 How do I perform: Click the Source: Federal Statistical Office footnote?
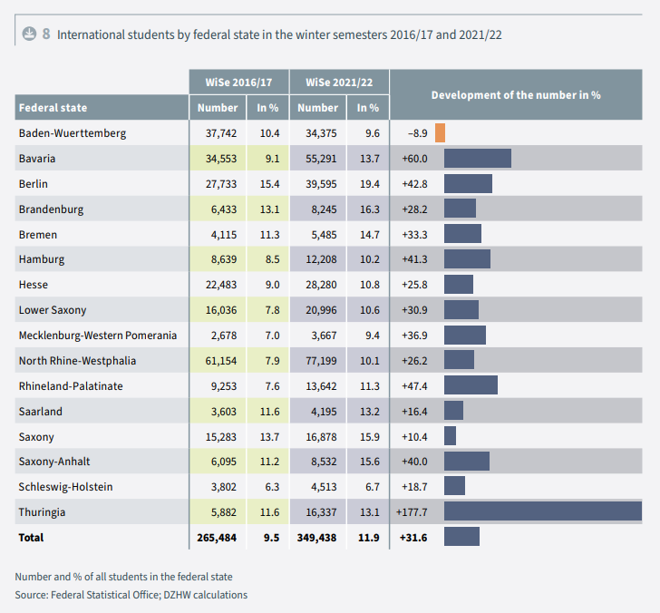coord(131,595)
